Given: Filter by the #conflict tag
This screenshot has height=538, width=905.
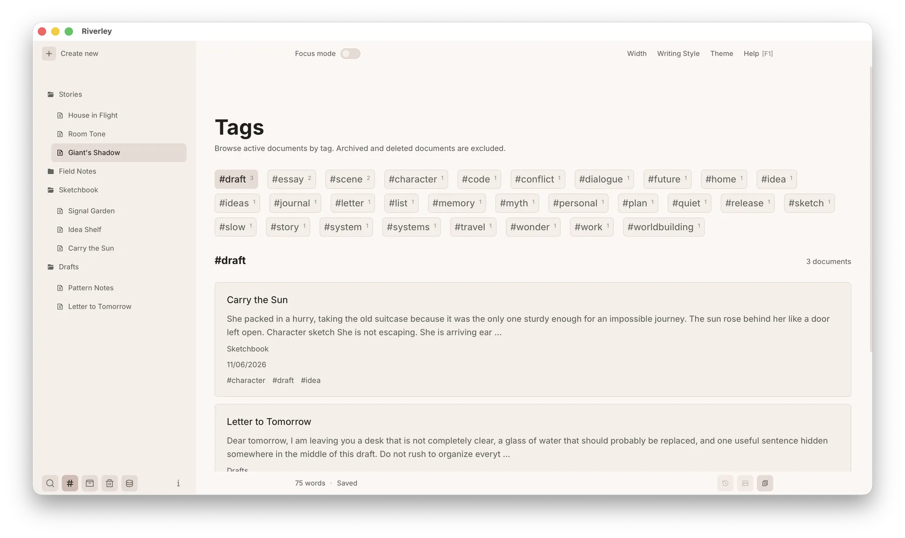Looking at the screenshot, I should (537, 179).
